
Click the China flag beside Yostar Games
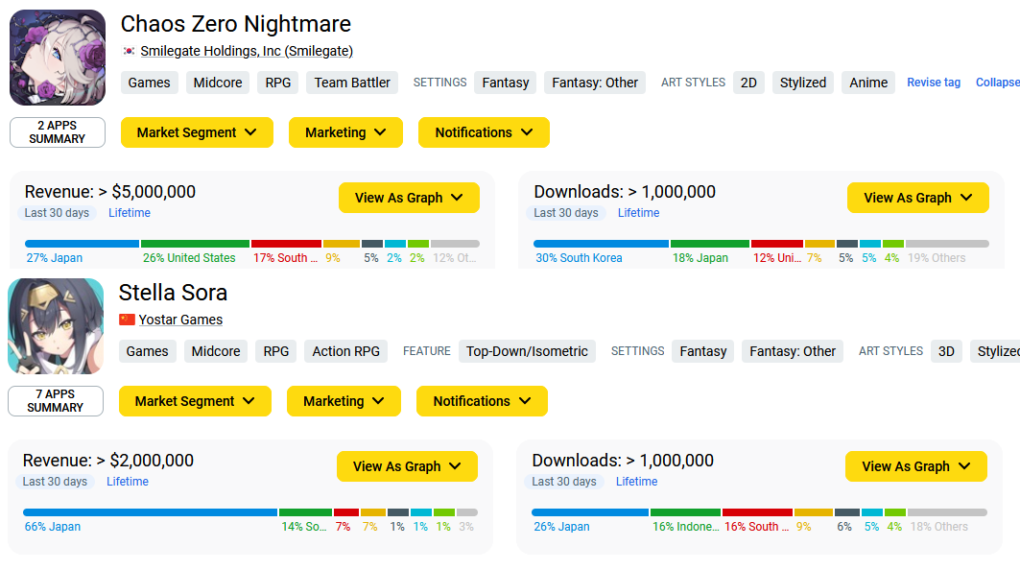coord(127,320)
